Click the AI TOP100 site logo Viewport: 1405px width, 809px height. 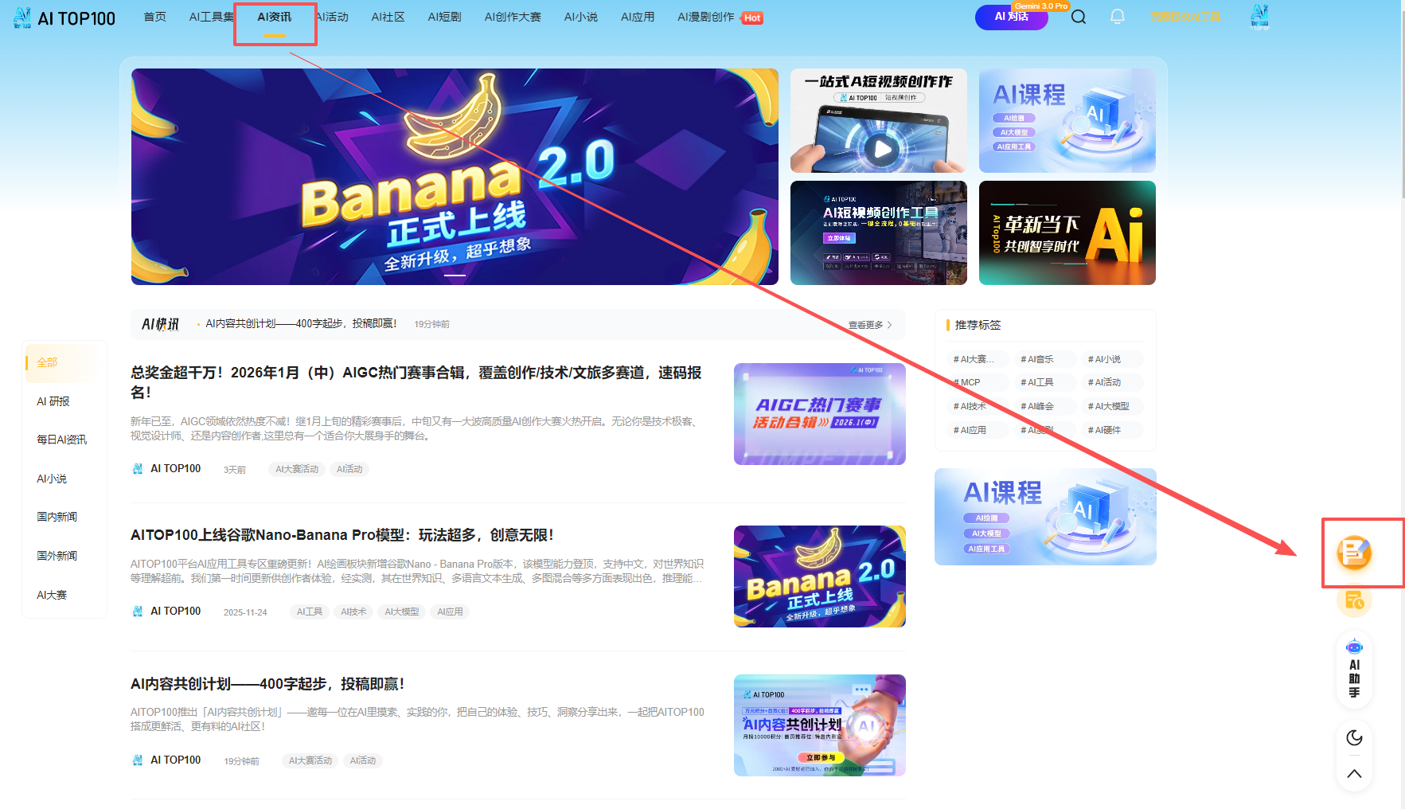[x=64, y=18]
